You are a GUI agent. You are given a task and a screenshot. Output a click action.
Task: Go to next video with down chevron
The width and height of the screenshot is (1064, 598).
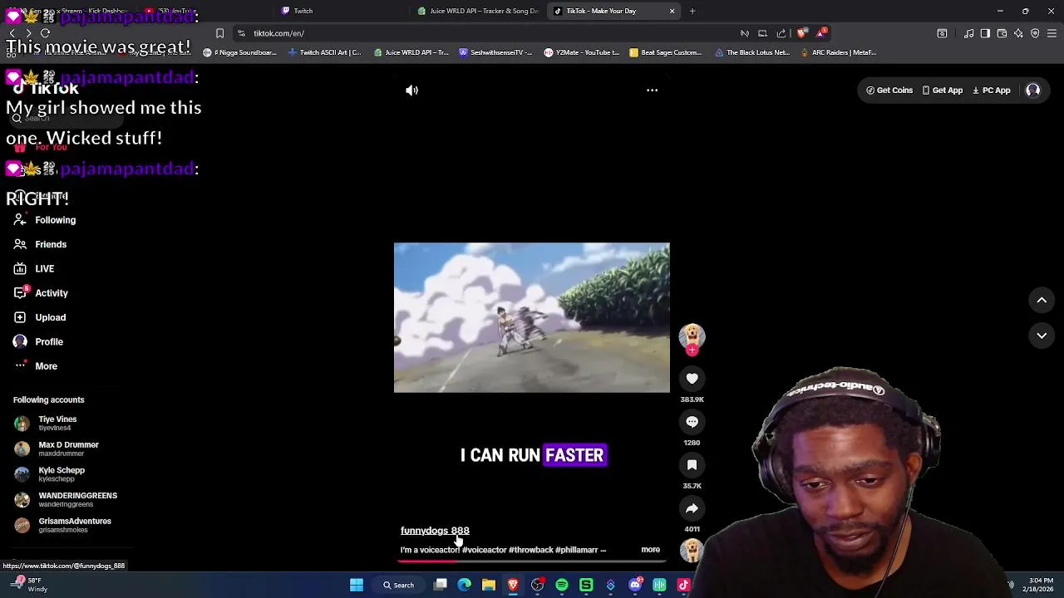click(x=1042, y=335)
